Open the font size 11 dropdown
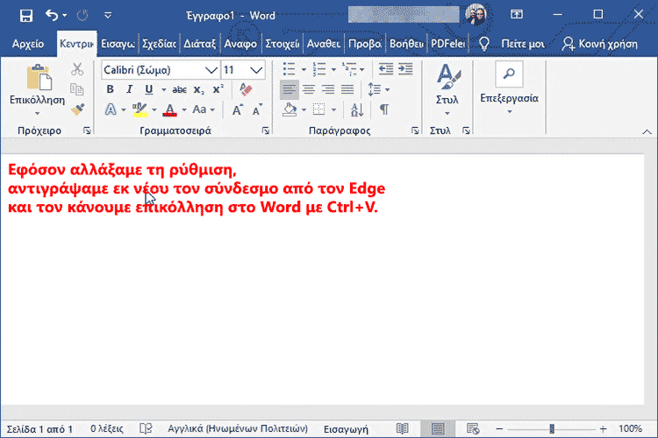The width and height of the screenshot is (658, 438). (x=256, y=70)
